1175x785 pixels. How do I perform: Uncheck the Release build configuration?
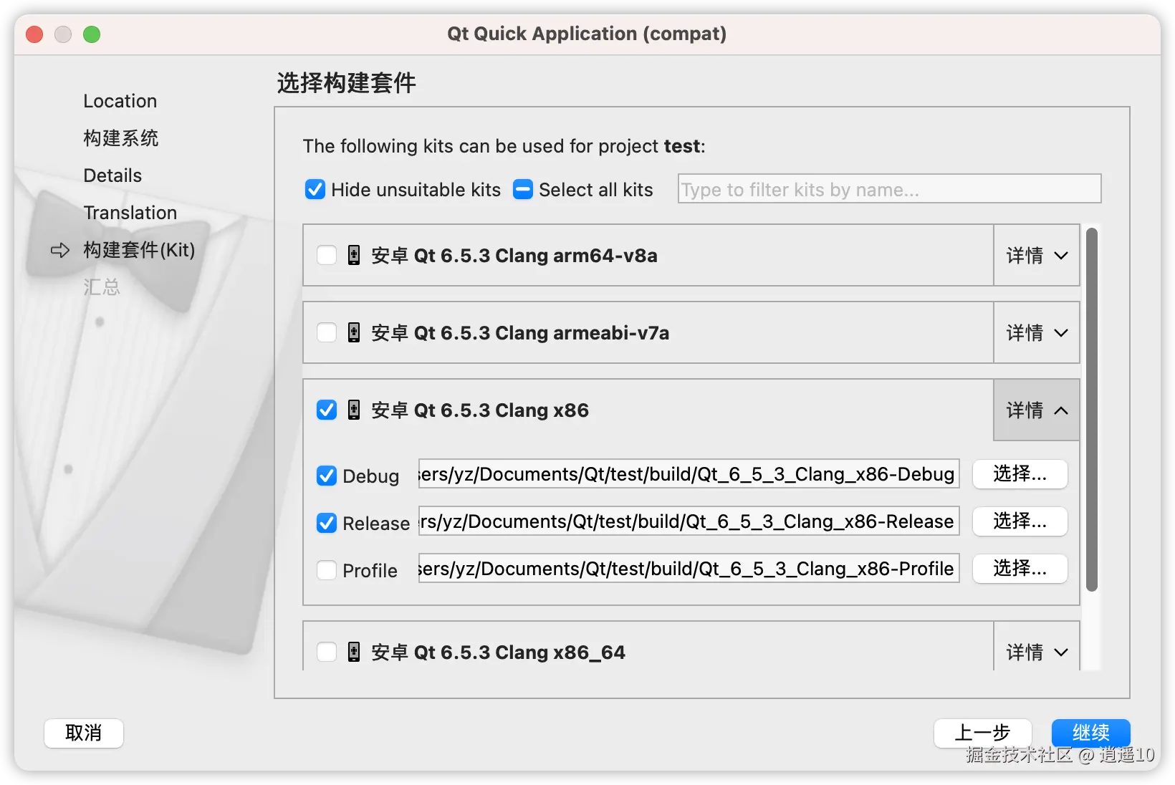tap(327, 524)
